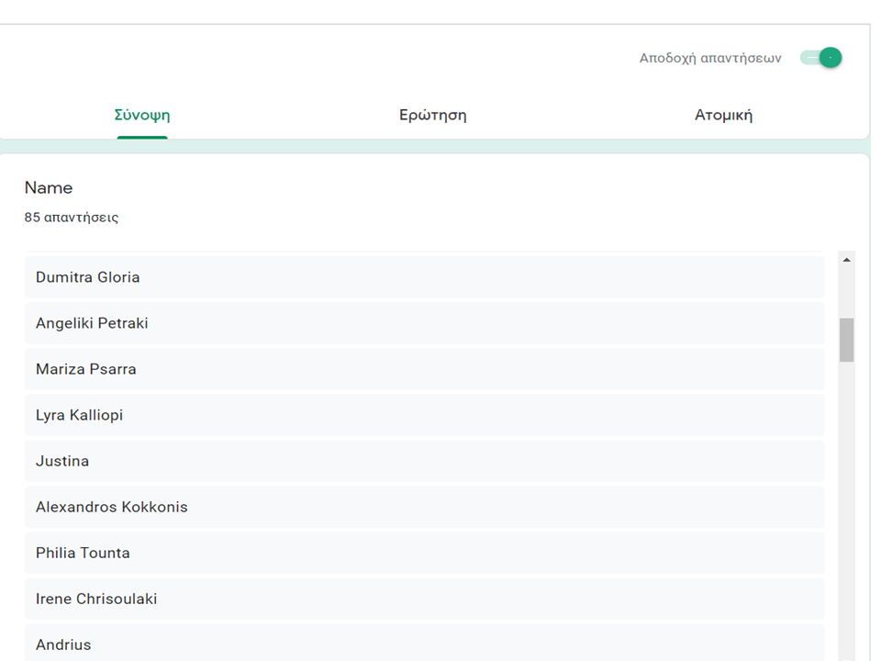This screenshot has height=661, width=881.
Task: Open the Ερώτηση tab
Action: point(433,116)
